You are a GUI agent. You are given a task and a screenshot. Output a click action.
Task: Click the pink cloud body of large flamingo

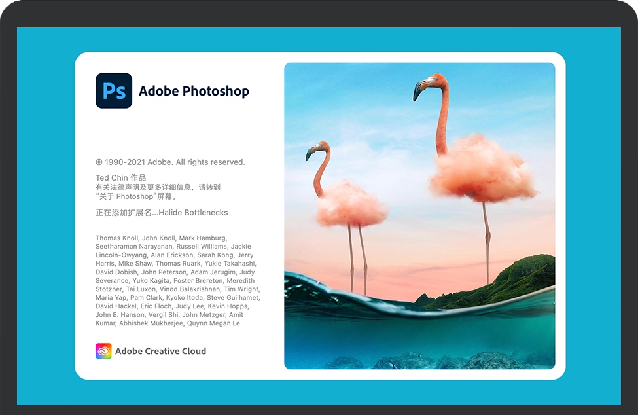[483, 169]
